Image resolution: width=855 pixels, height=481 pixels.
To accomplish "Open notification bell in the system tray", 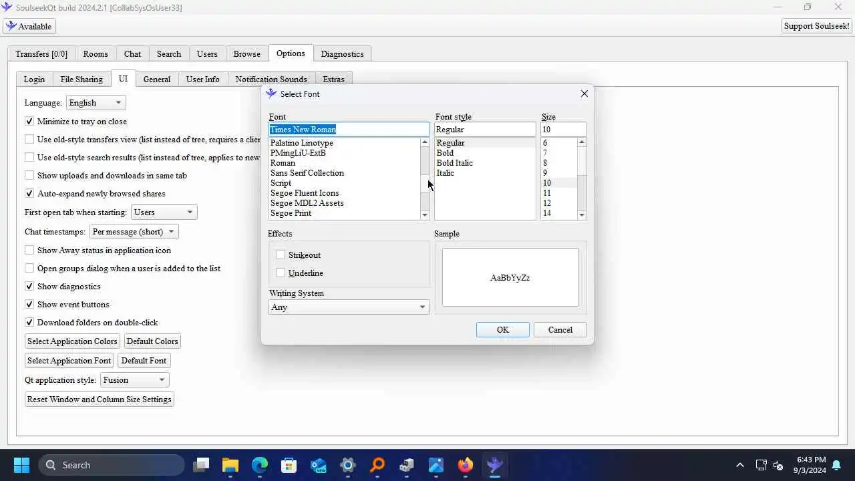I will (836, 465).
